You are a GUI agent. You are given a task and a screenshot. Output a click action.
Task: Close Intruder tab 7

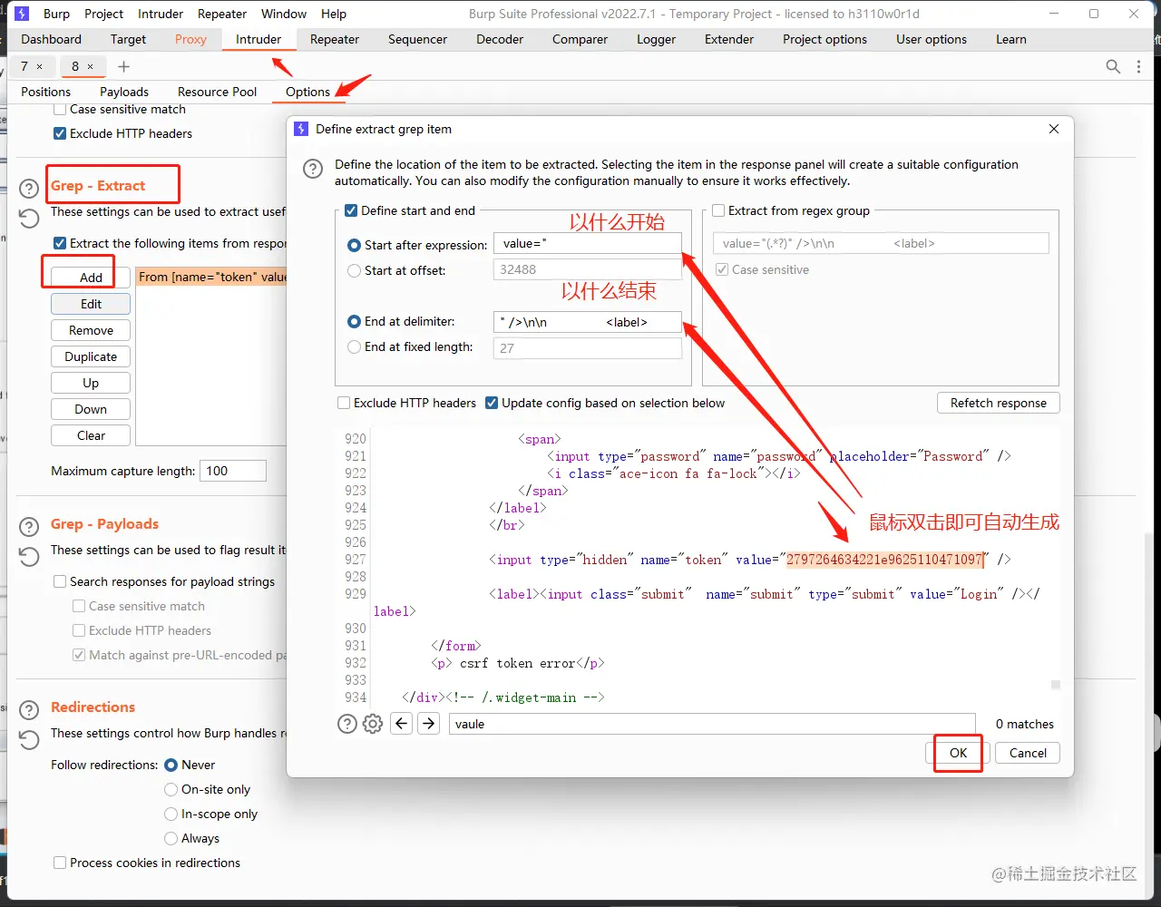pos(40,66)
